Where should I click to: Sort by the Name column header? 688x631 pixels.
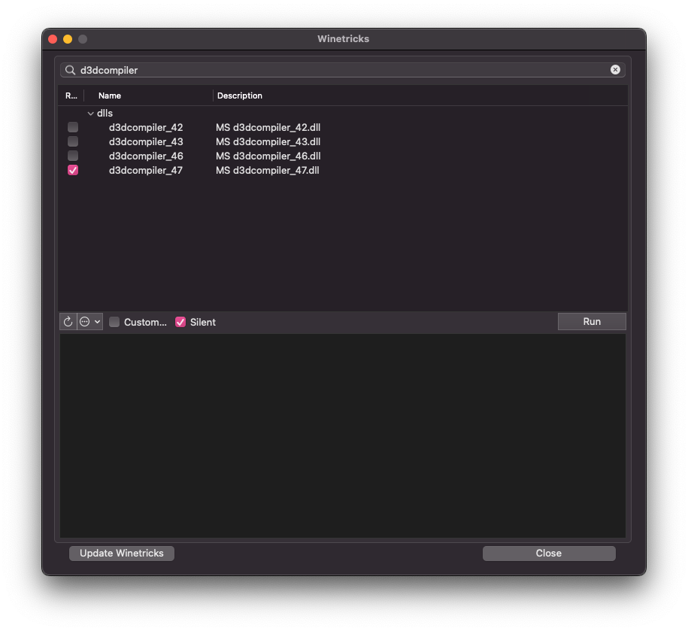click(x=110, y=96)
